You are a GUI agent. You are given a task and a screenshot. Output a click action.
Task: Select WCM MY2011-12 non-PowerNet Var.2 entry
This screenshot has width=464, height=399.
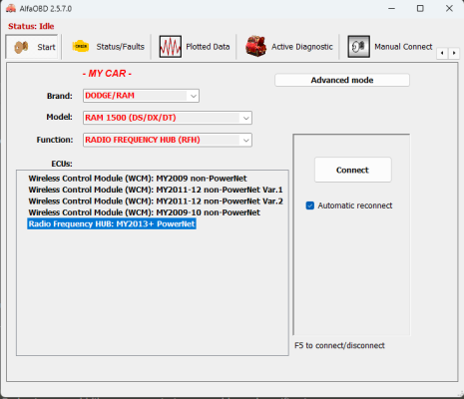point(156,201)
